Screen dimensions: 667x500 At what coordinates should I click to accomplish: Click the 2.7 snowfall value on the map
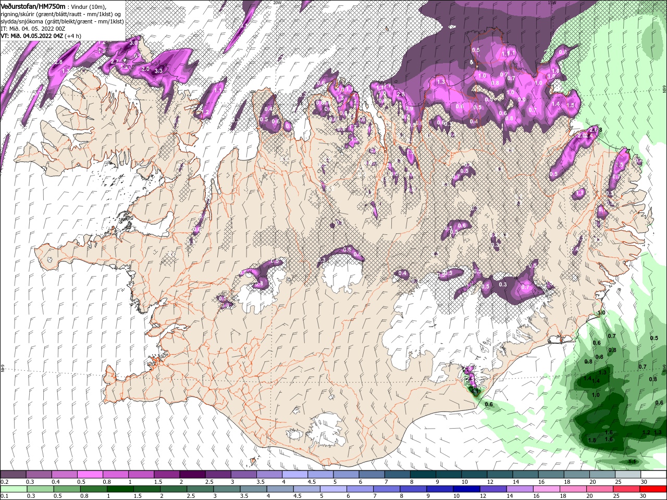115,62
